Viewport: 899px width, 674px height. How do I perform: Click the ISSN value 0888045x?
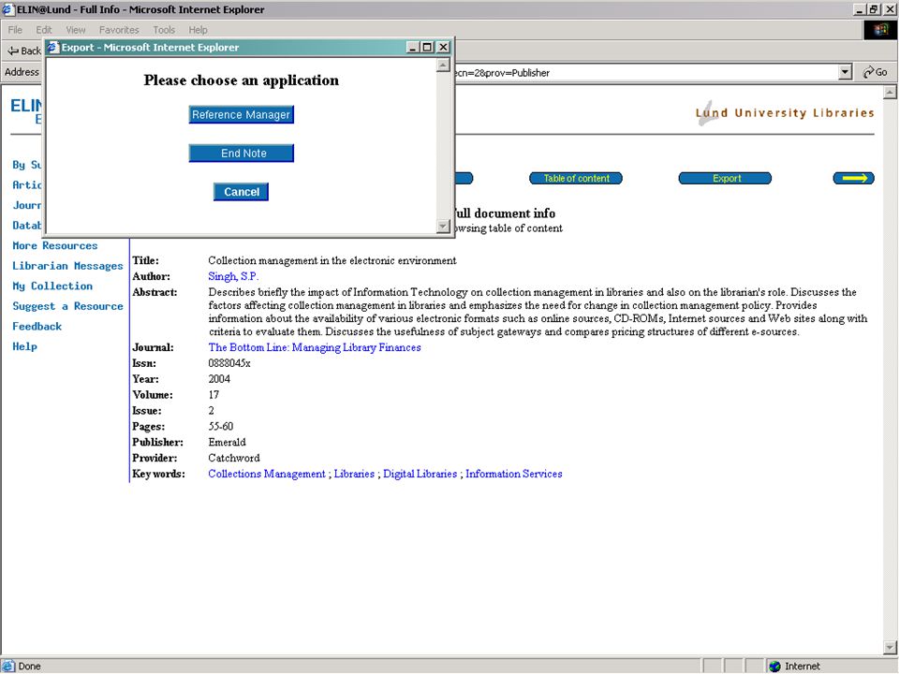(x=229, y=363)
